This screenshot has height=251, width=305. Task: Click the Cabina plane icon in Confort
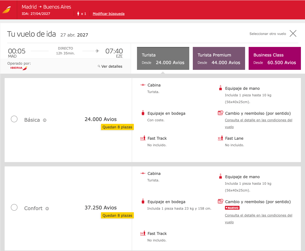143,173
